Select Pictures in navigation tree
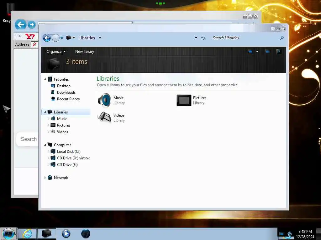 click(x=63, y=125)
